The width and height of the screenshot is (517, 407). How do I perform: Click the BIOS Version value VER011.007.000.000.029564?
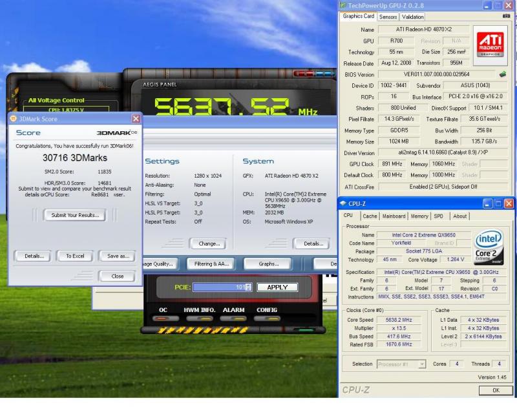(437, 74)
